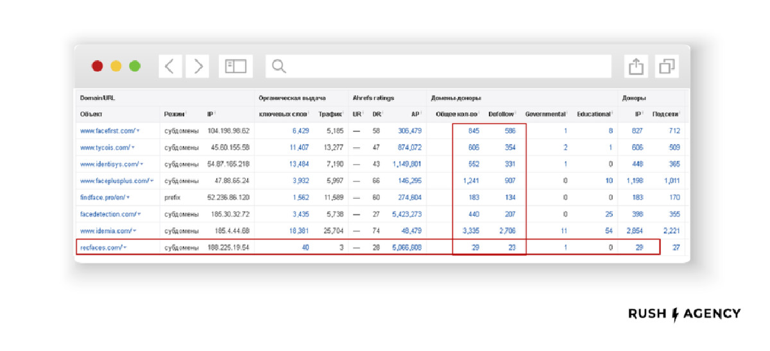Expand dropdown arrow next to www.facefirst.com
Image resolution: width=770 pixels, height=351 pixels.
[x=139, y=131]
